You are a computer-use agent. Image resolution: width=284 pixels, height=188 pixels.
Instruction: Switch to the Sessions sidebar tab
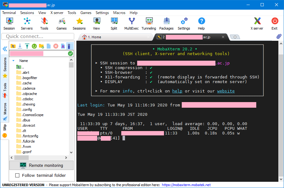click(x=5, y=67)
